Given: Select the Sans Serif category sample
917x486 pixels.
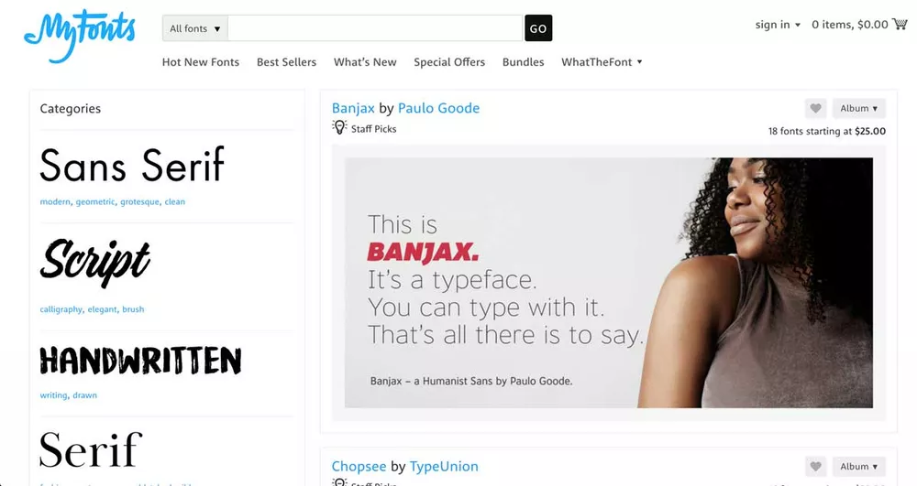Looking at the screenshot, I should pyautogui.click(x=132, y=165).
